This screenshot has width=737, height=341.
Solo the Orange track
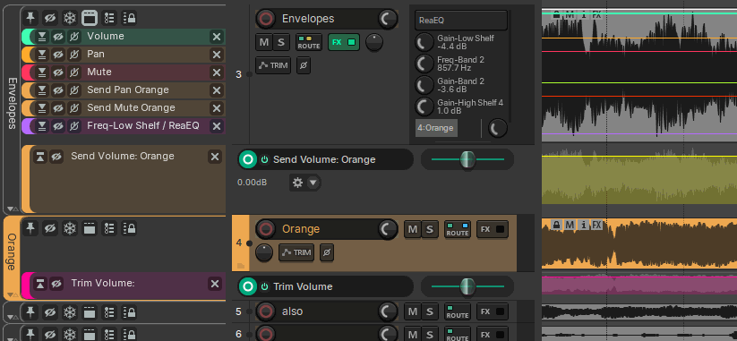pos(429,229)
